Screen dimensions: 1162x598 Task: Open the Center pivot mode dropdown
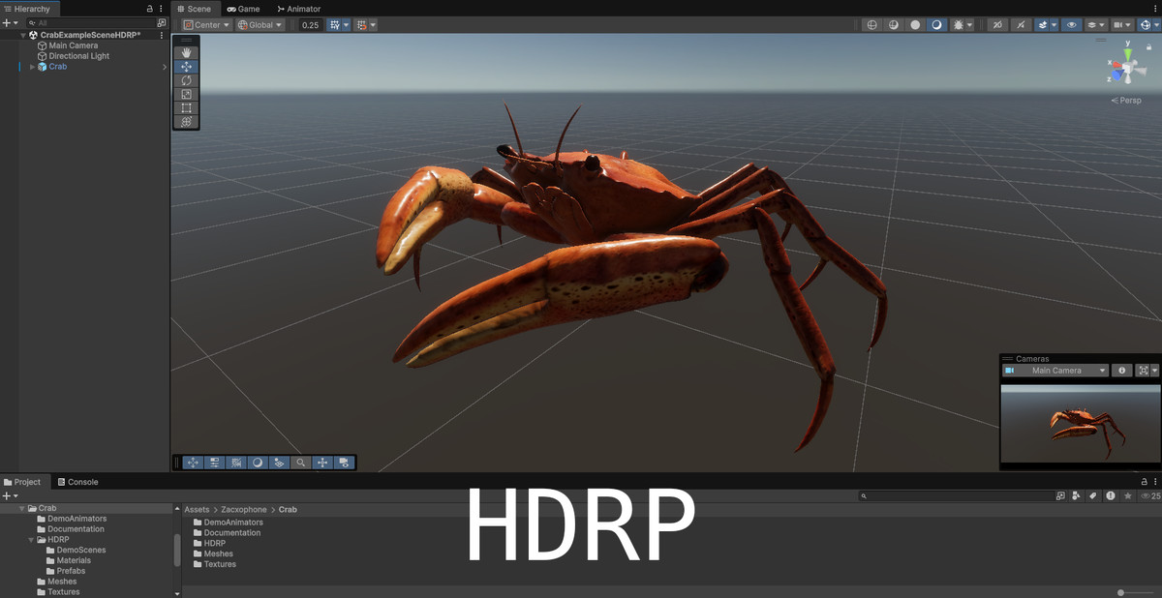(206, 25)
